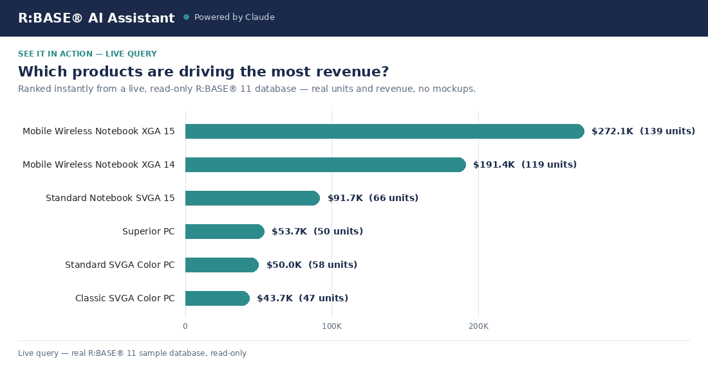Click the $53.7K (50 units) value
The image size is (708, 370).
pyautogui.click(x=317, y=231)
